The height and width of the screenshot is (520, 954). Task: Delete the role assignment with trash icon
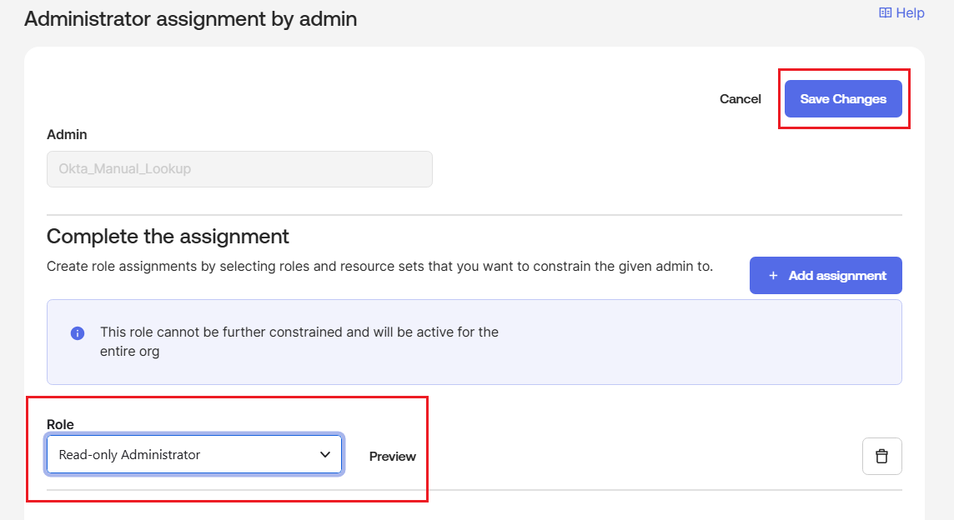[x=881, y=456]
